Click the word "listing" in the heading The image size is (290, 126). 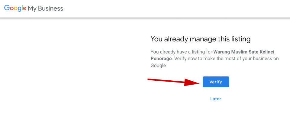click(x=240, y=39)
